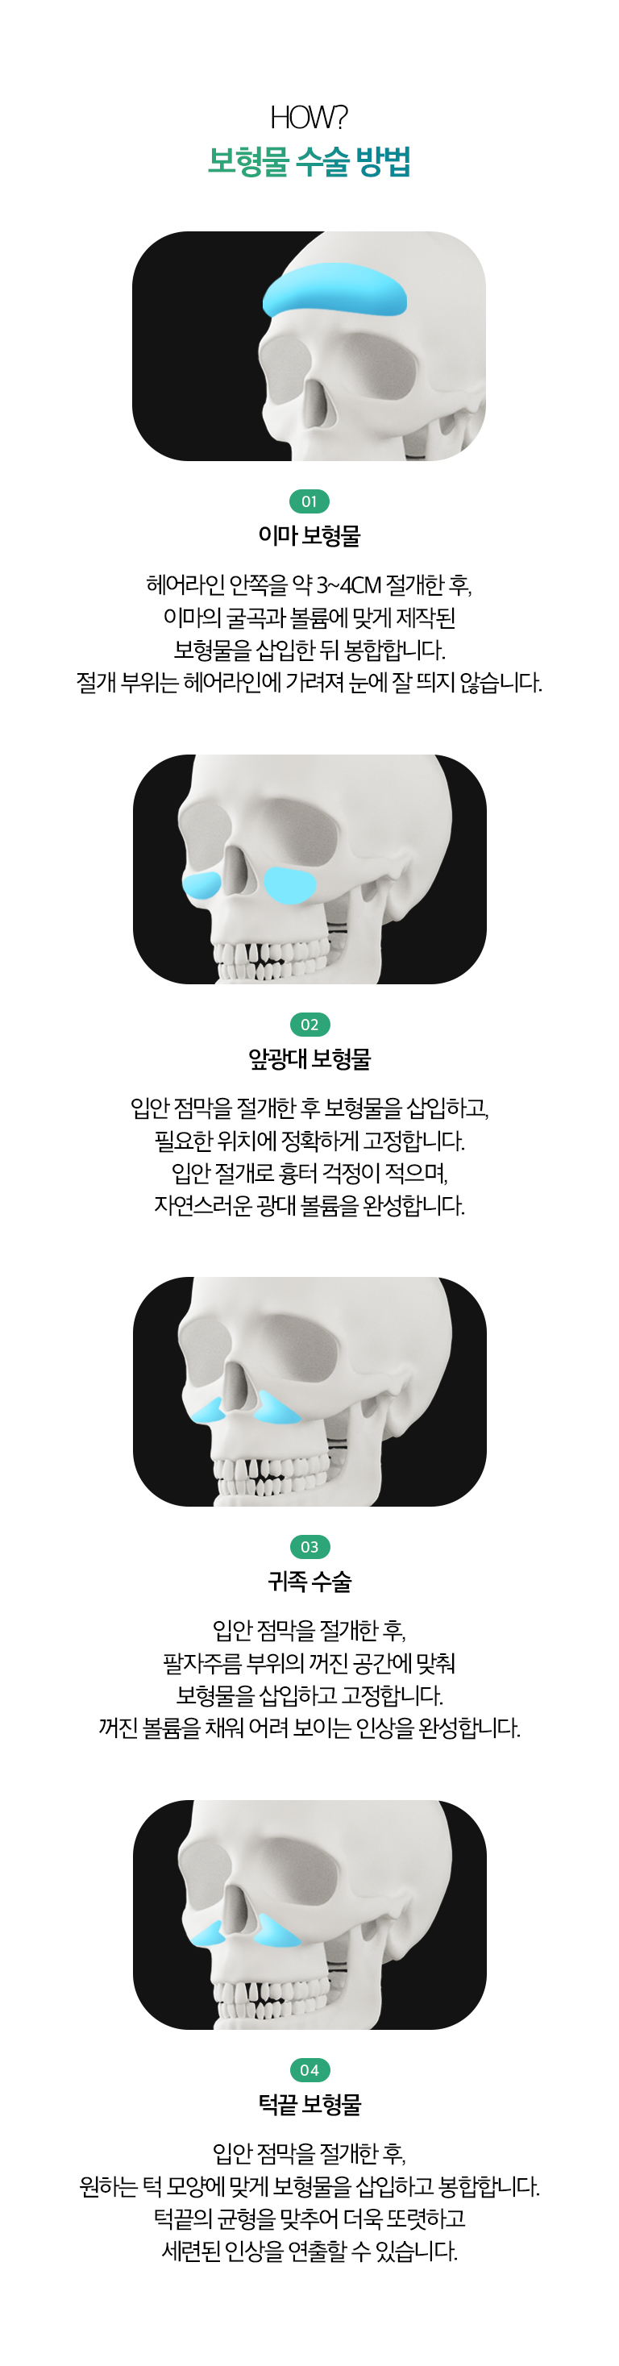
Task: Open the front cheekbone implant skull image
Action: point(309,869)
